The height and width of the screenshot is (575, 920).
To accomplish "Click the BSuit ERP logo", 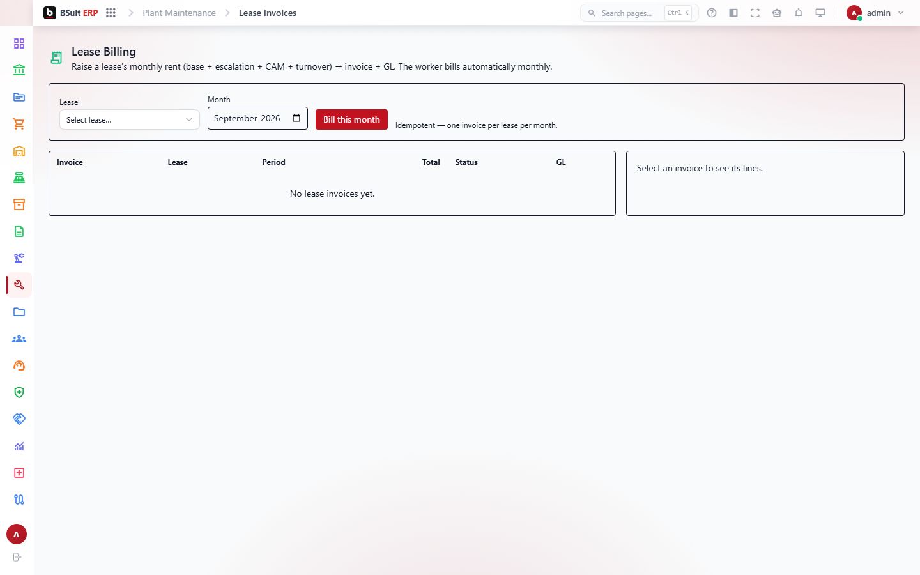I will tap(71, 13).
